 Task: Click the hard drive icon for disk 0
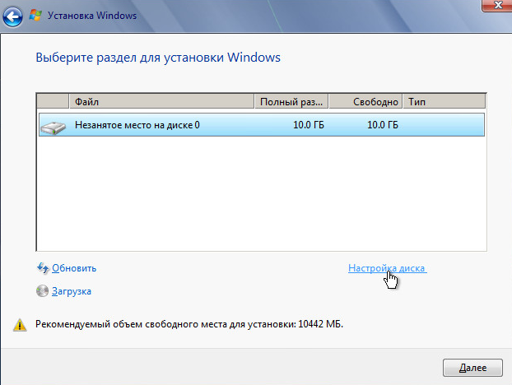coord(53,128)
